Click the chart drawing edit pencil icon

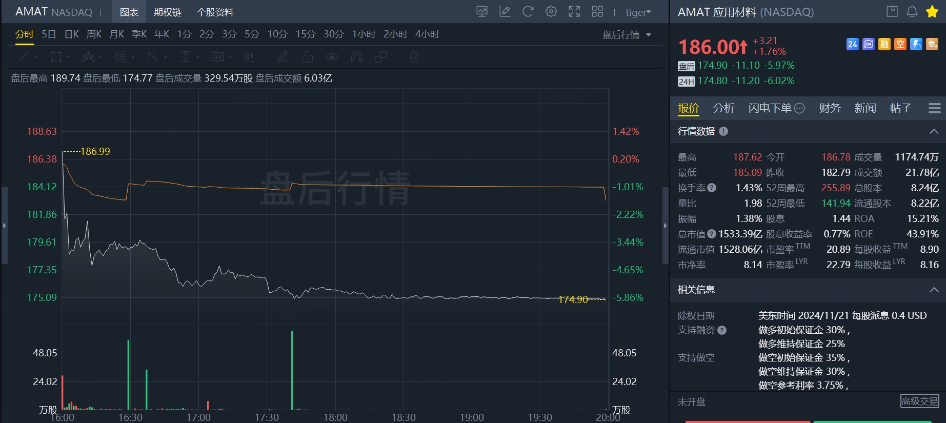(x=505, y=12)
